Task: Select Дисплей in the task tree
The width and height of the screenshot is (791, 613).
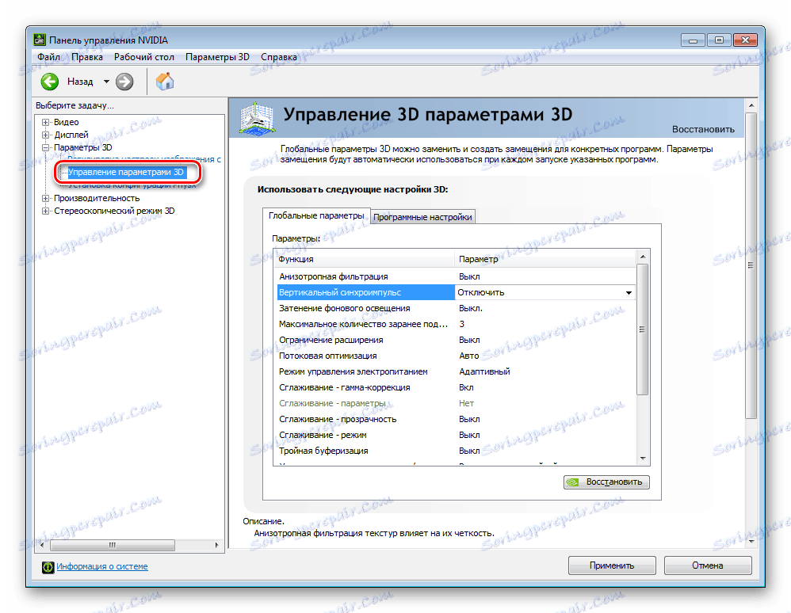Action: click(x=71, y=135)
